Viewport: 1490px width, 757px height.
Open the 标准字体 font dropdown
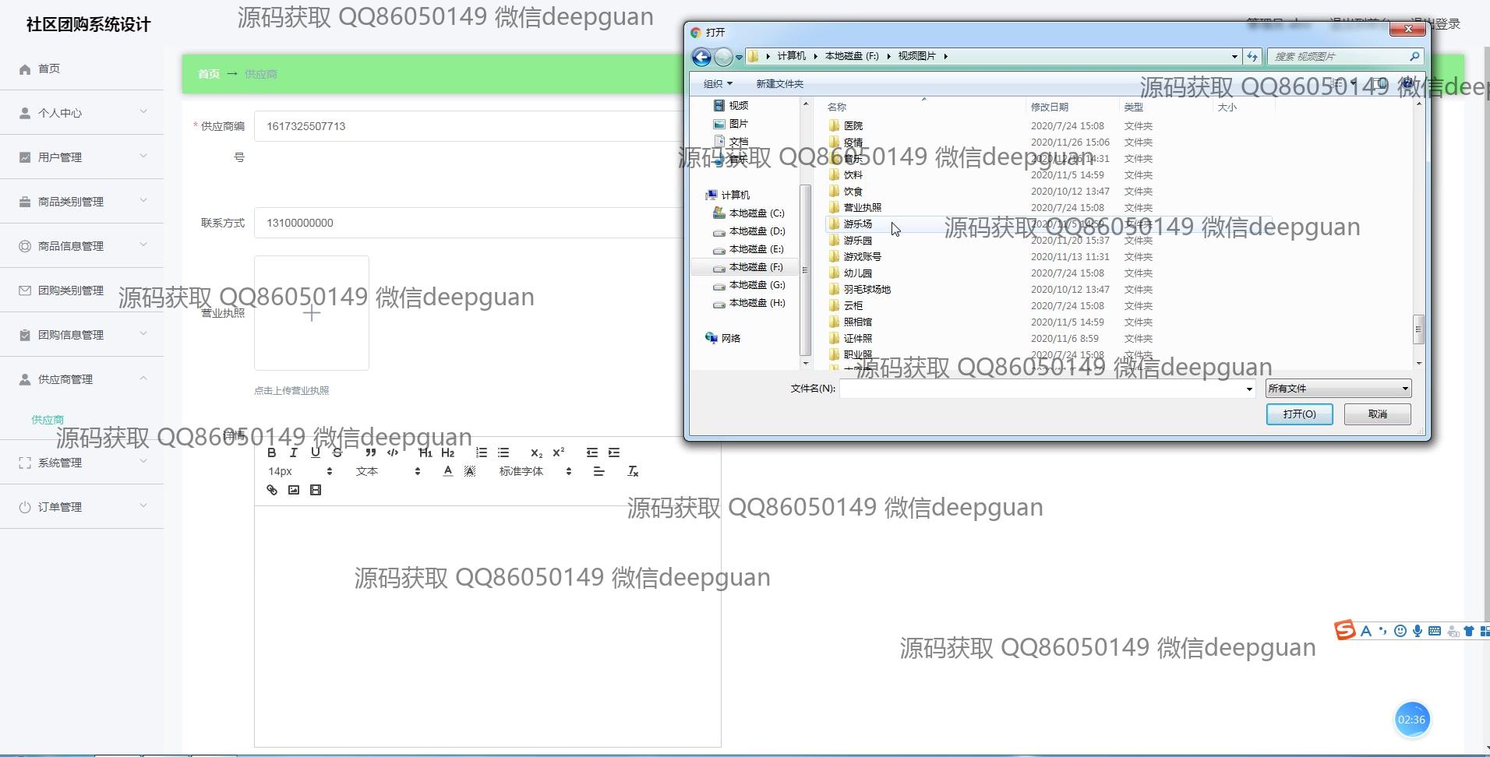click(x=535, y=471)
